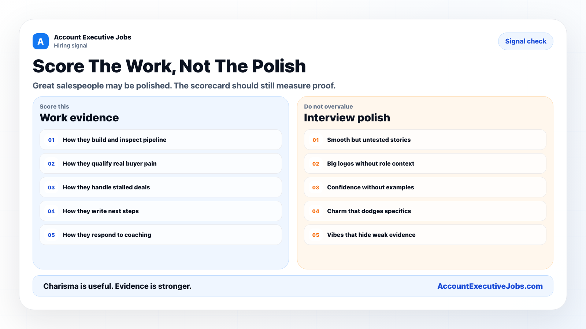This screenshot has height=329, width=586.
Task: Select How they write next steps row
Action: click(161, 211)
